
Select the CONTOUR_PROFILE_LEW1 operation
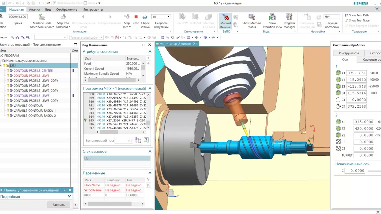[31, 75]
